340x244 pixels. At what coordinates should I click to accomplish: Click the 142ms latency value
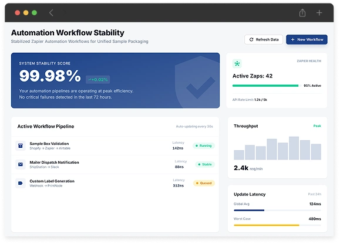[x=178, y=148]
